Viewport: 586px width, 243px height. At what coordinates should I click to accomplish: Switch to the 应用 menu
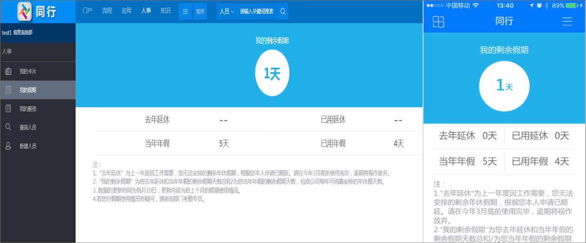point(126,11)
